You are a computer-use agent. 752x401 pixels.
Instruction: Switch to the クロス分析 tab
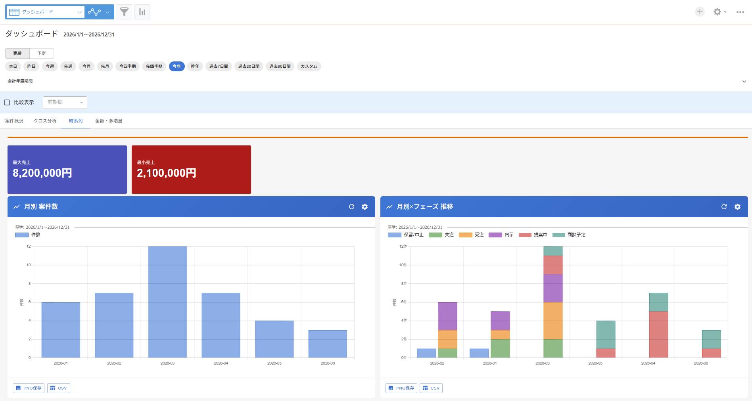pos(45,121)
